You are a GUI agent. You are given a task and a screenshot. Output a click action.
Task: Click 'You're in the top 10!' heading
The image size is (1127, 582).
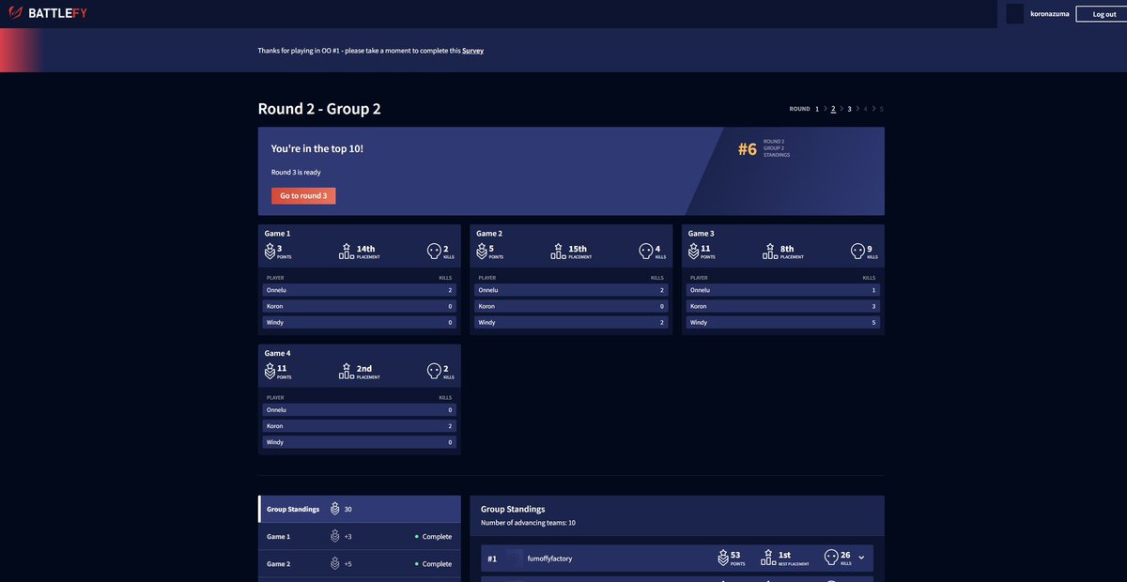[317, 148]
